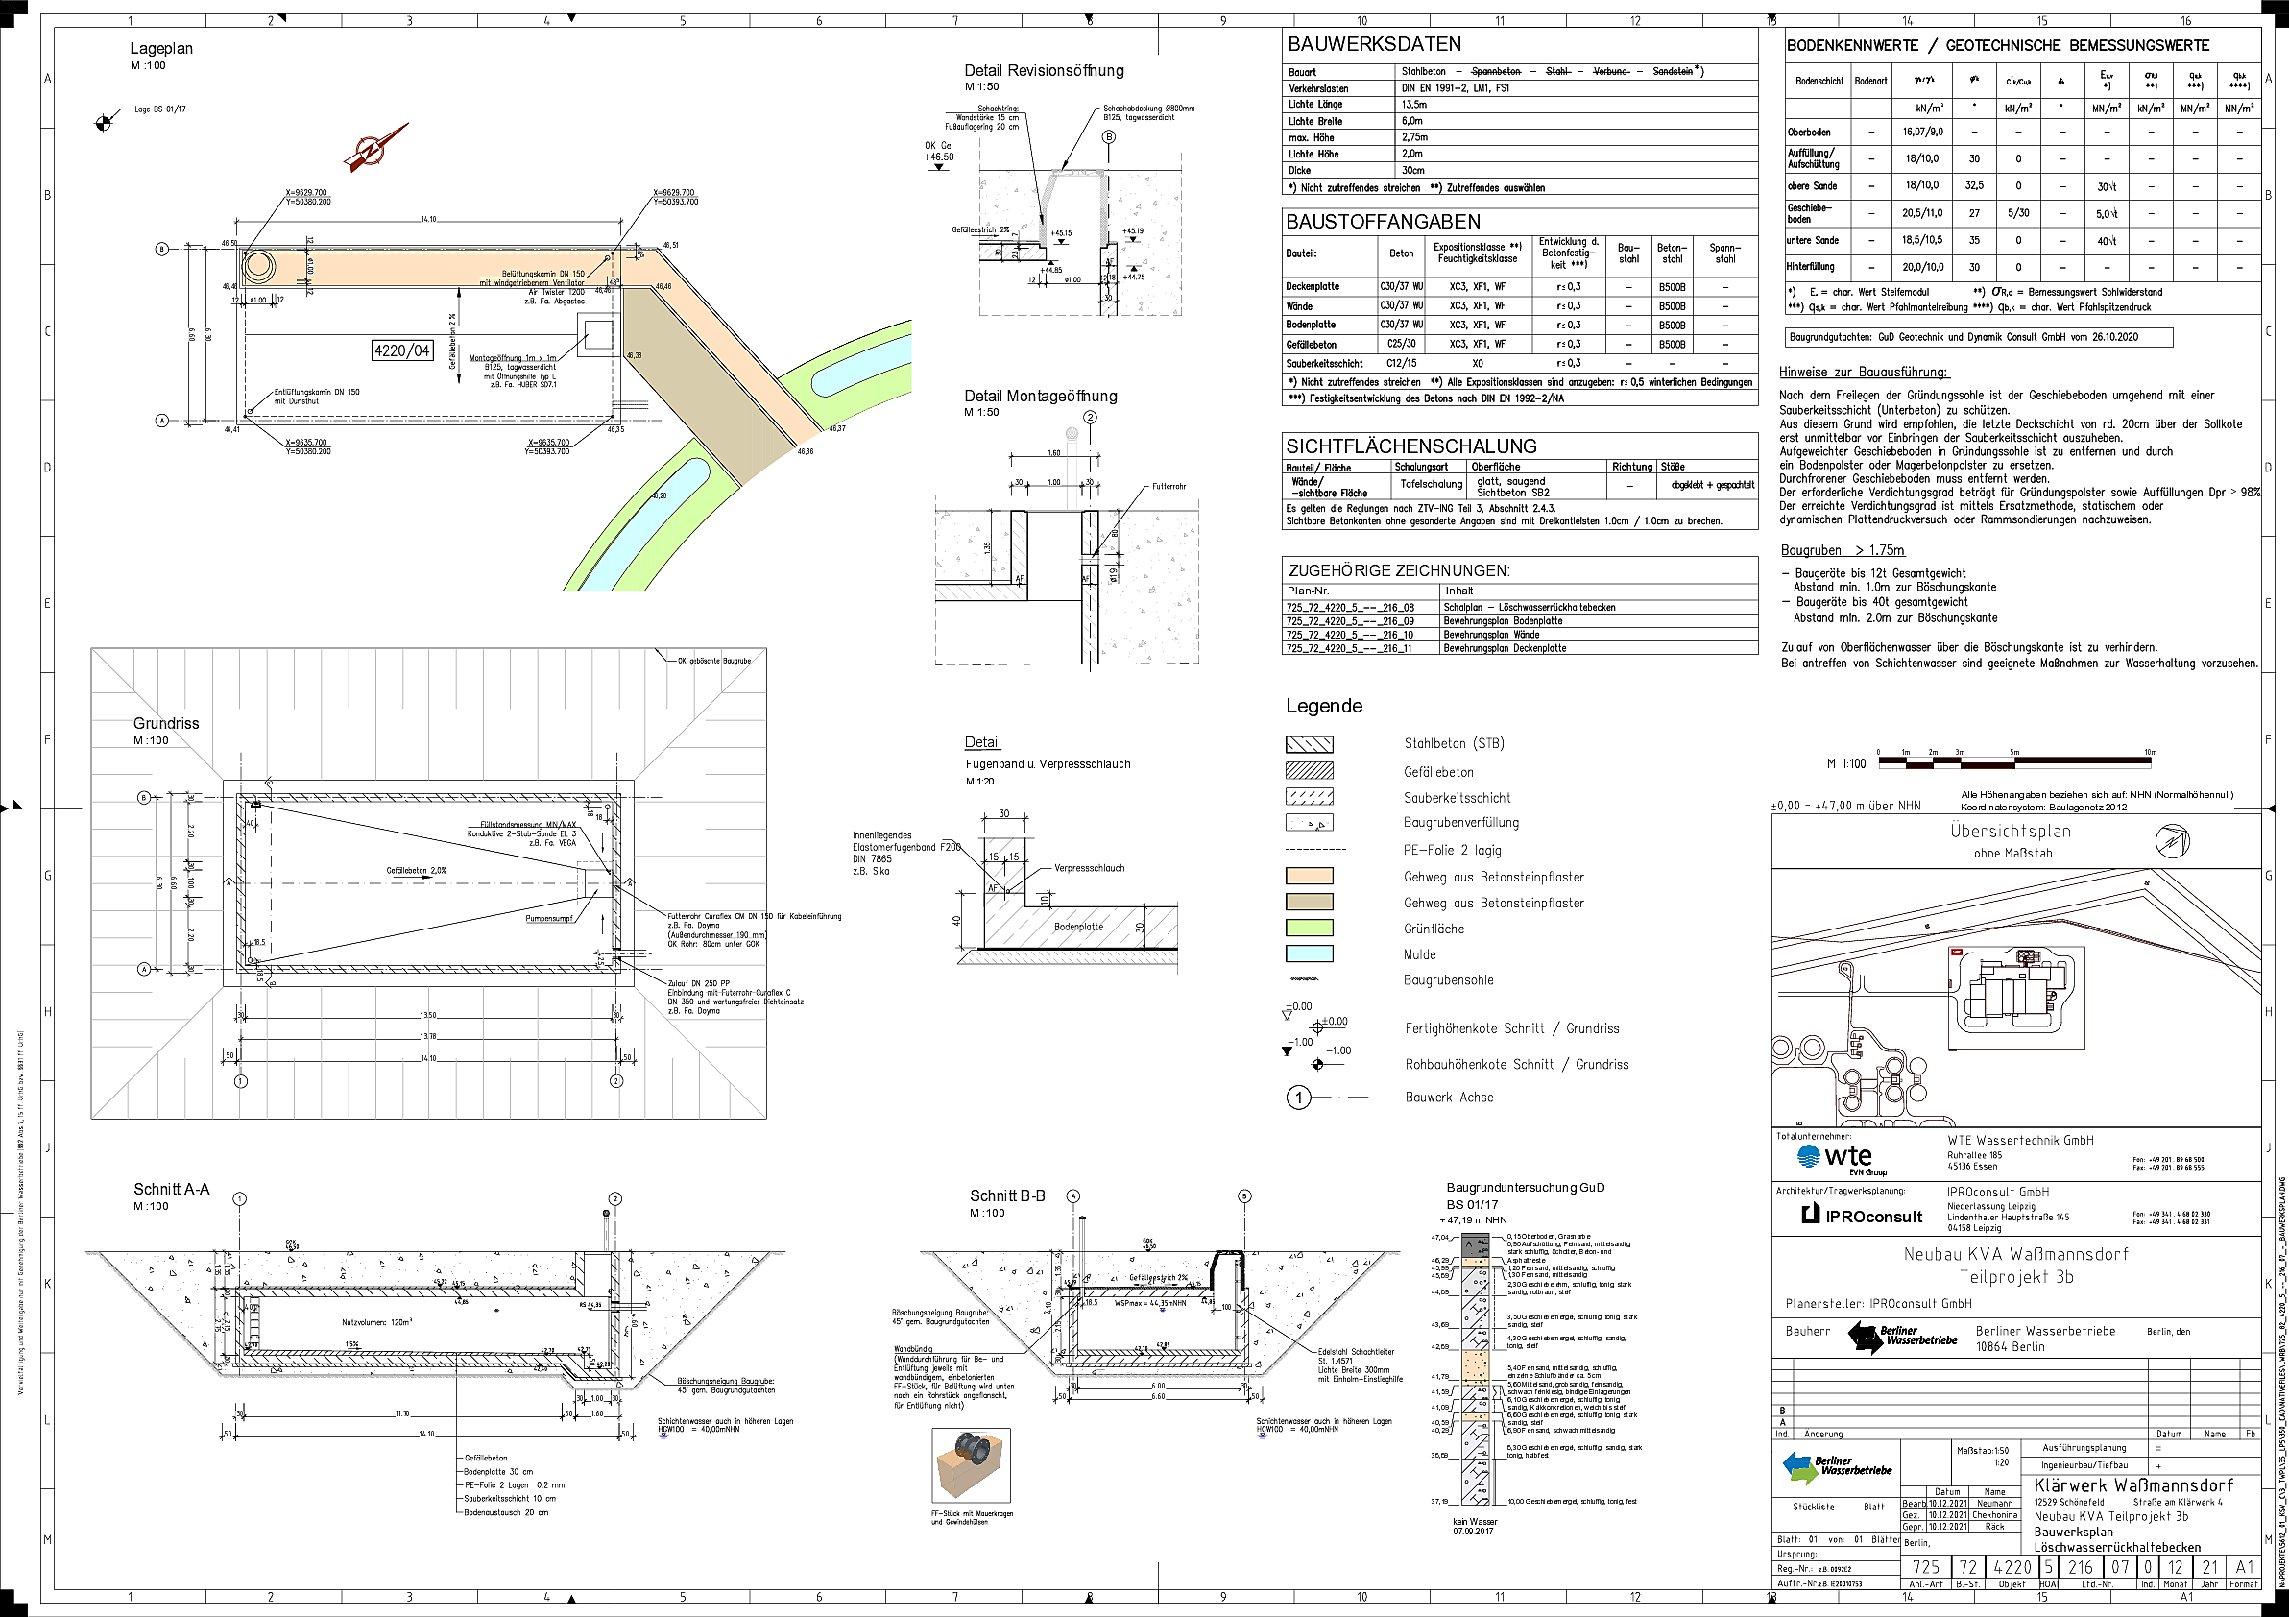Click the north arrow in Übersichtsplan
Viewport: 2289px width, 1617px height.
[x=2171, y=840]
